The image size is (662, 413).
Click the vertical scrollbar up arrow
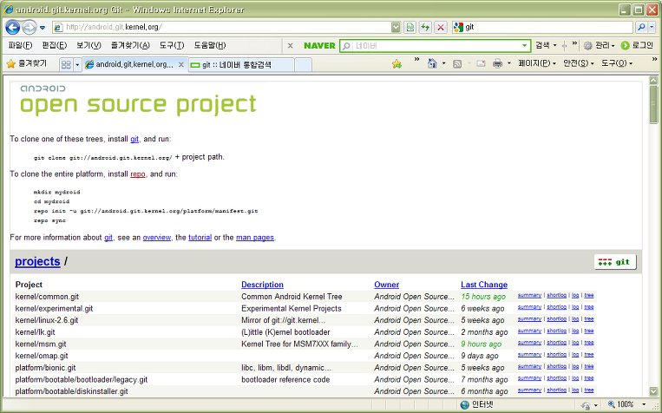click(x=653, y=80)
